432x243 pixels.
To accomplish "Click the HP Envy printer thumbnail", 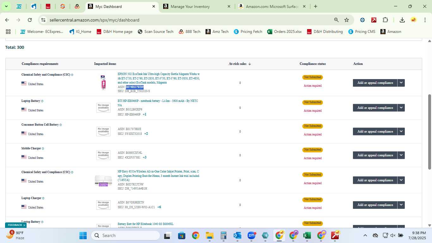I will point(103,180).
